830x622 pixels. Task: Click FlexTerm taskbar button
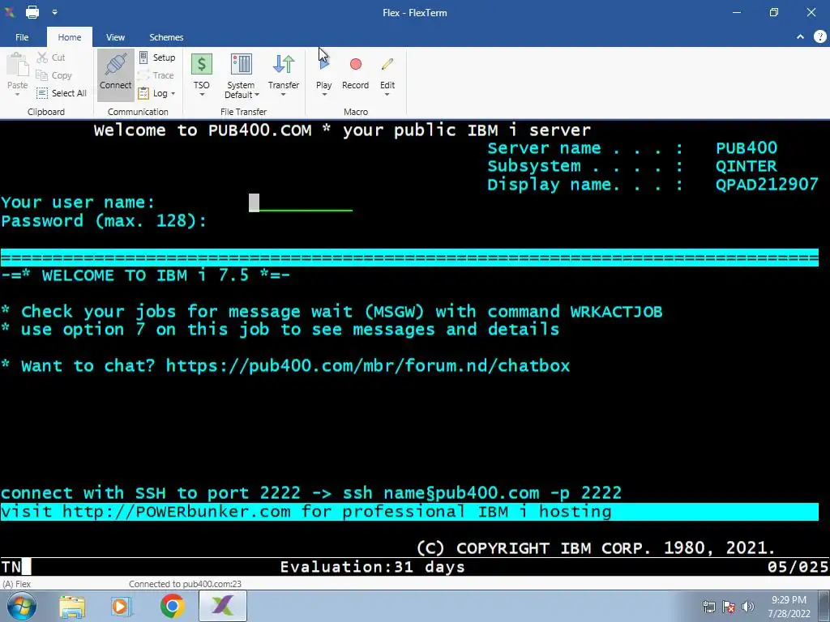click(223, 606)
